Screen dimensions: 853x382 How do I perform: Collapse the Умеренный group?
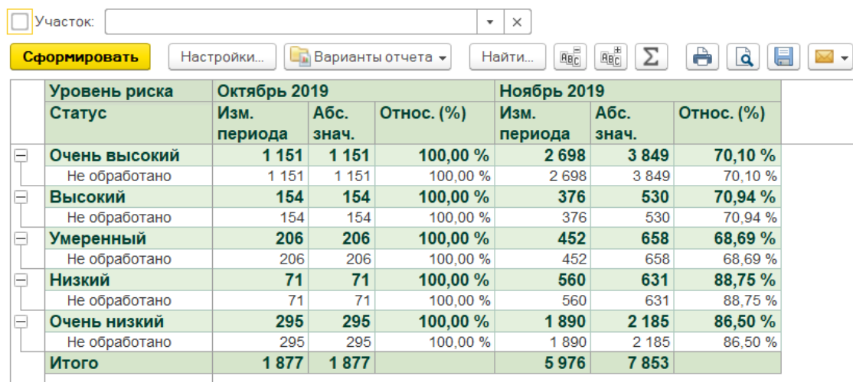coord(21,238)
